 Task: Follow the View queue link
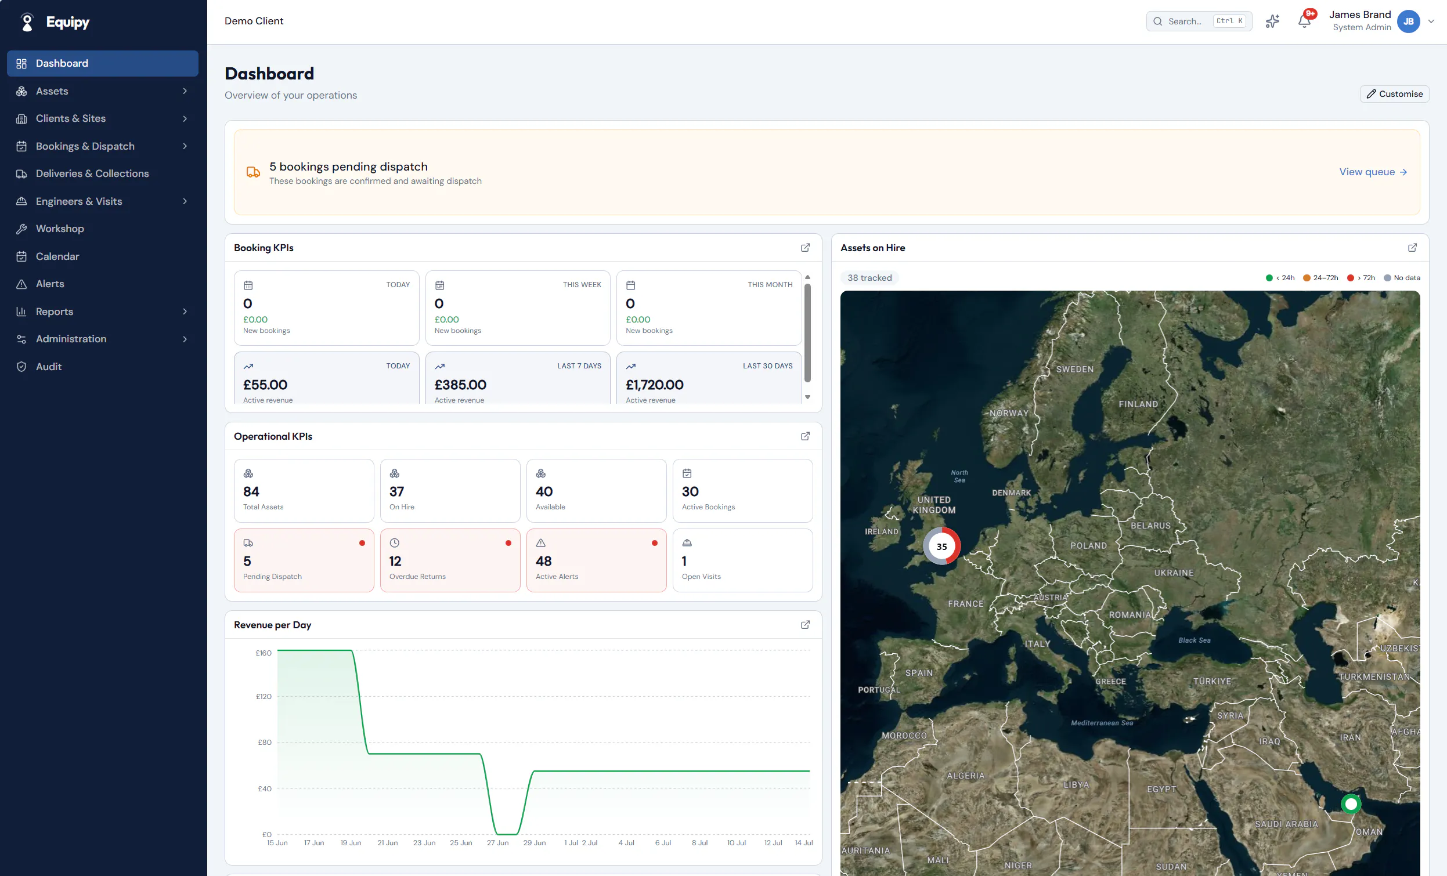point(1373,172)
